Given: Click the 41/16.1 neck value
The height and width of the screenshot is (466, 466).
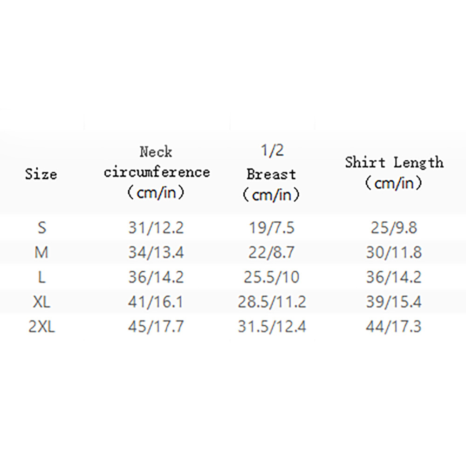Looking at the screenshot, I should (x=156, y=302).
